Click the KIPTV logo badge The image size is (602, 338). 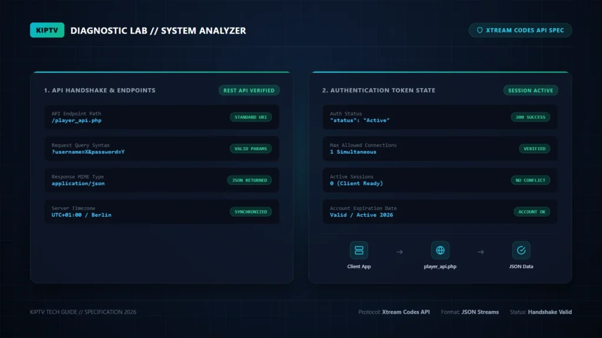(47, 31)
